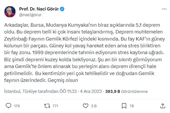Viewport: 170px width, 113px height.
Task: Click the 5 B likes count
Action: pos(93,106)
